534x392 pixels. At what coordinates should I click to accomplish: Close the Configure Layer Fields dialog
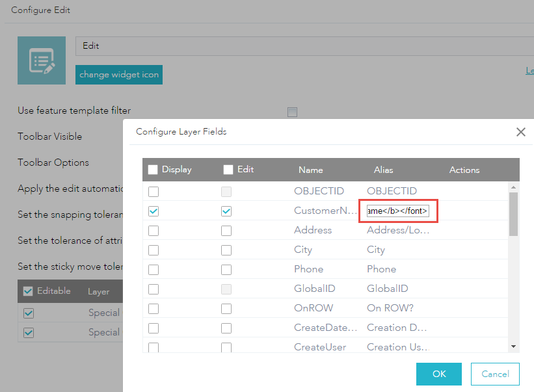point(521,132)
